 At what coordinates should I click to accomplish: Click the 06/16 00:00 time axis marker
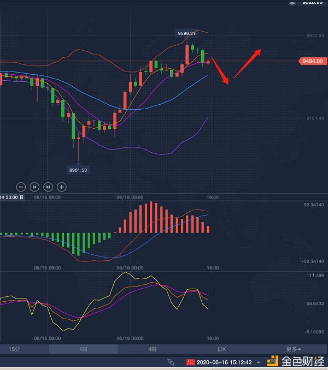click(130, 197)
